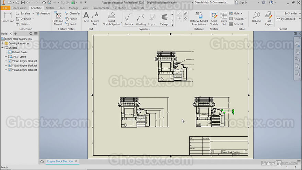Expand the ANSI - Large node

click(6, 57)
